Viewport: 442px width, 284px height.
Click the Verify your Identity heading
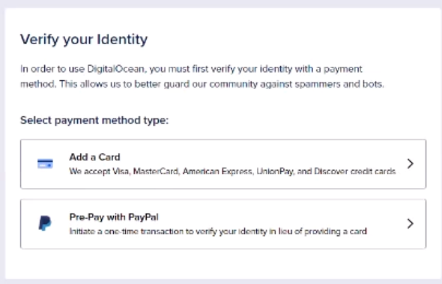(x=84, y=39)
